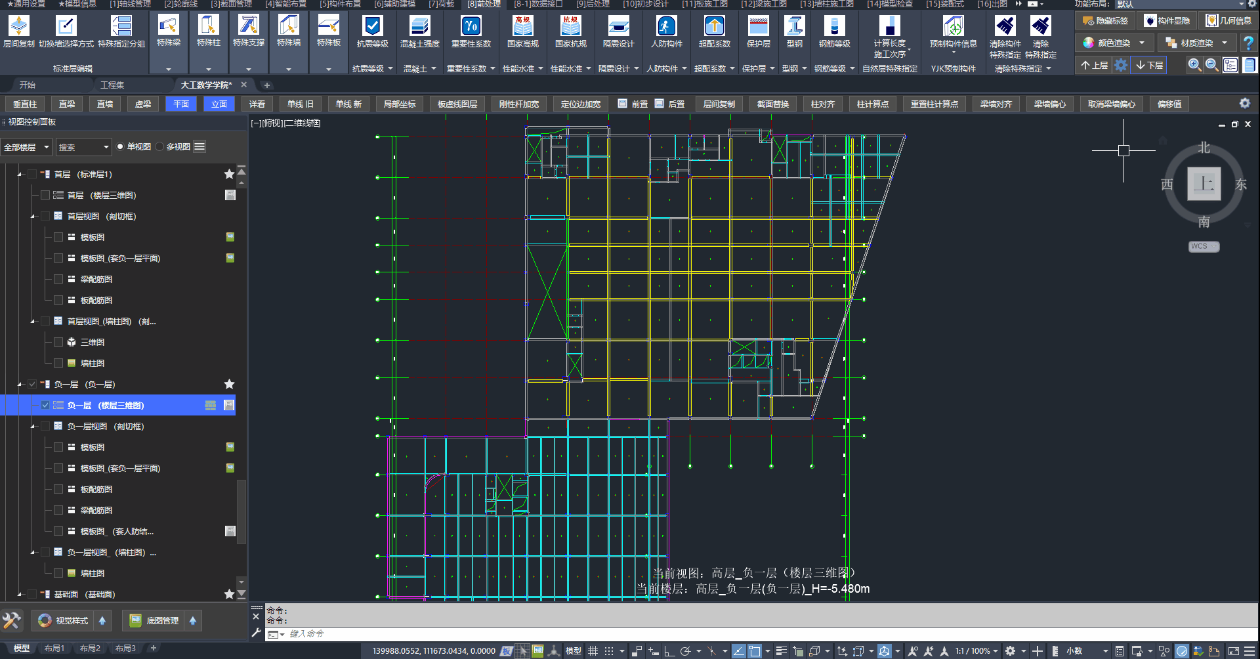Toggle the 前置 checkbox
Screen dimensions: 1260x659
622,104
